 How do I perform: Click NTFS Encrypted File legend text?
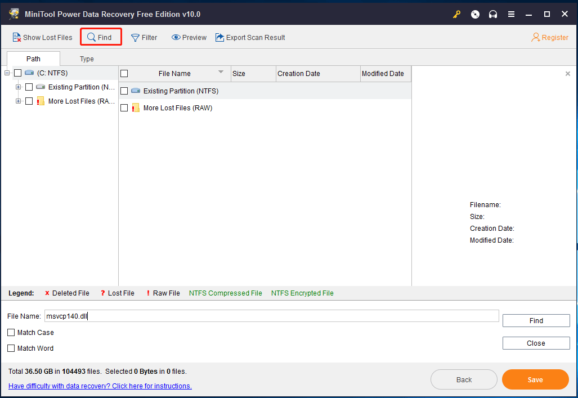point(302,293)
